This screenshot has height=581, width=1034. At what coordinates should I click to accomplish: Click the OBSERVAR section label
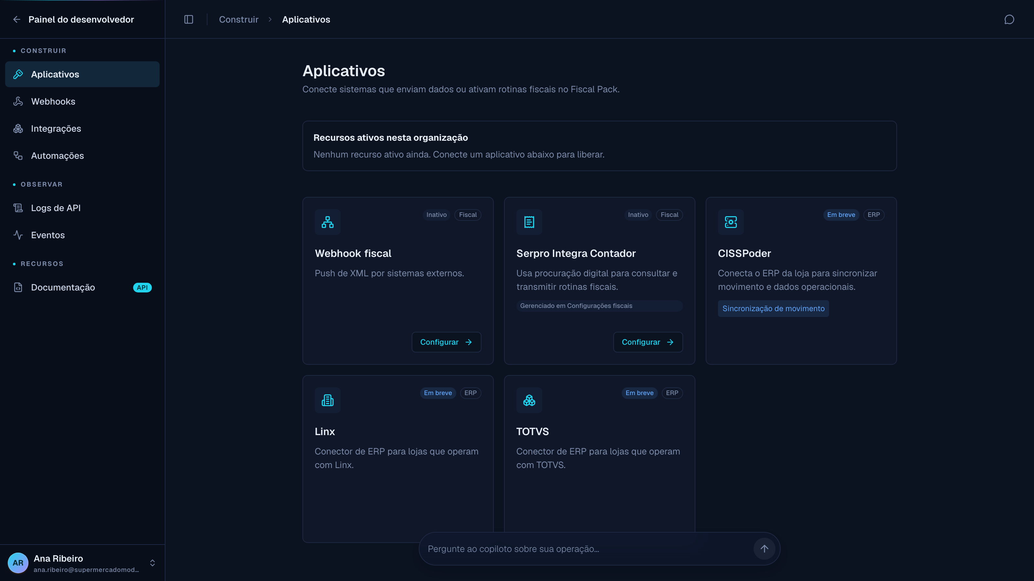41,184
